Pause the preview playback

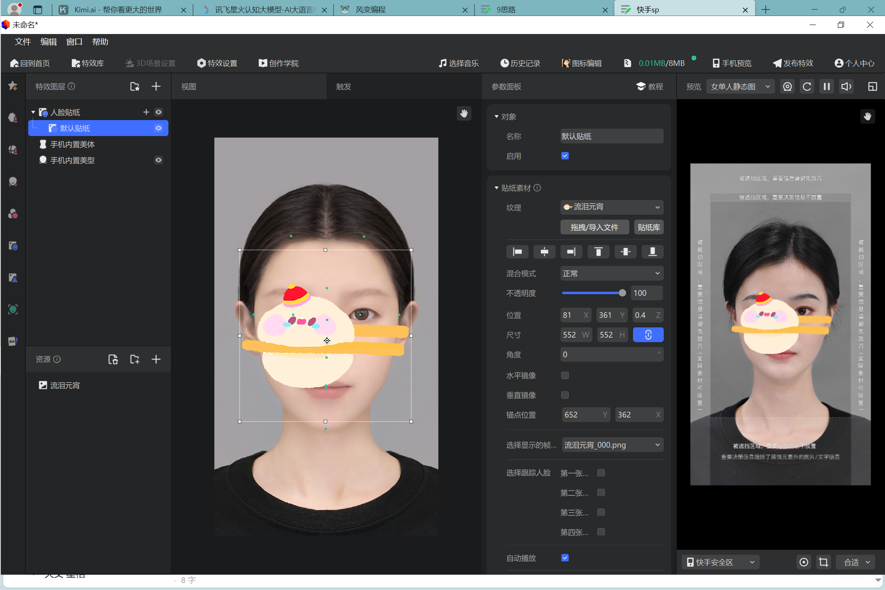pyautogui.click(x=826, y=86)
